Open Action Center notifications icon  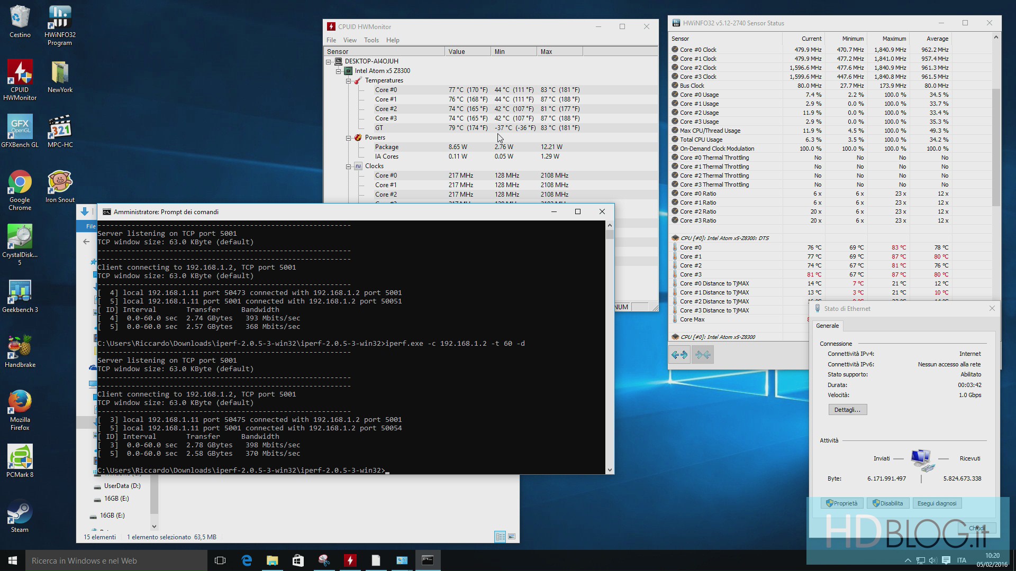pos(946,560)
